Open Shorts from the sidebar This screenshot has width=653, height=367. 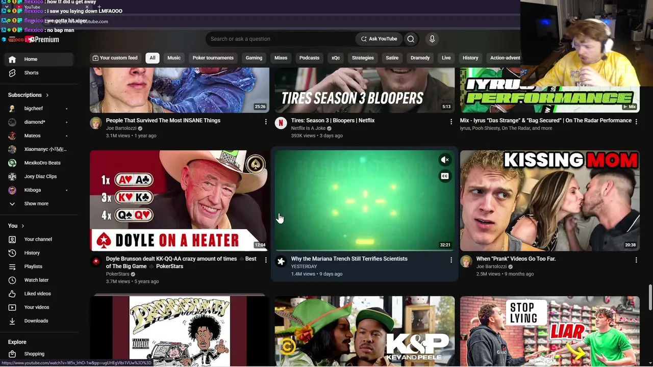(x=39, y=73)
